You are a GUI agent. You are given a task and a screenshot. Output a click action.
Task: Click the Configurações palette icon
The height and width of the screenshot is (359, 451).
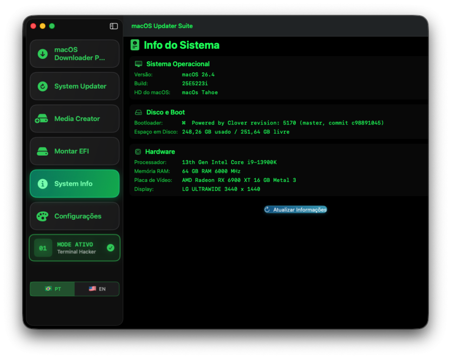pos(43,216)
